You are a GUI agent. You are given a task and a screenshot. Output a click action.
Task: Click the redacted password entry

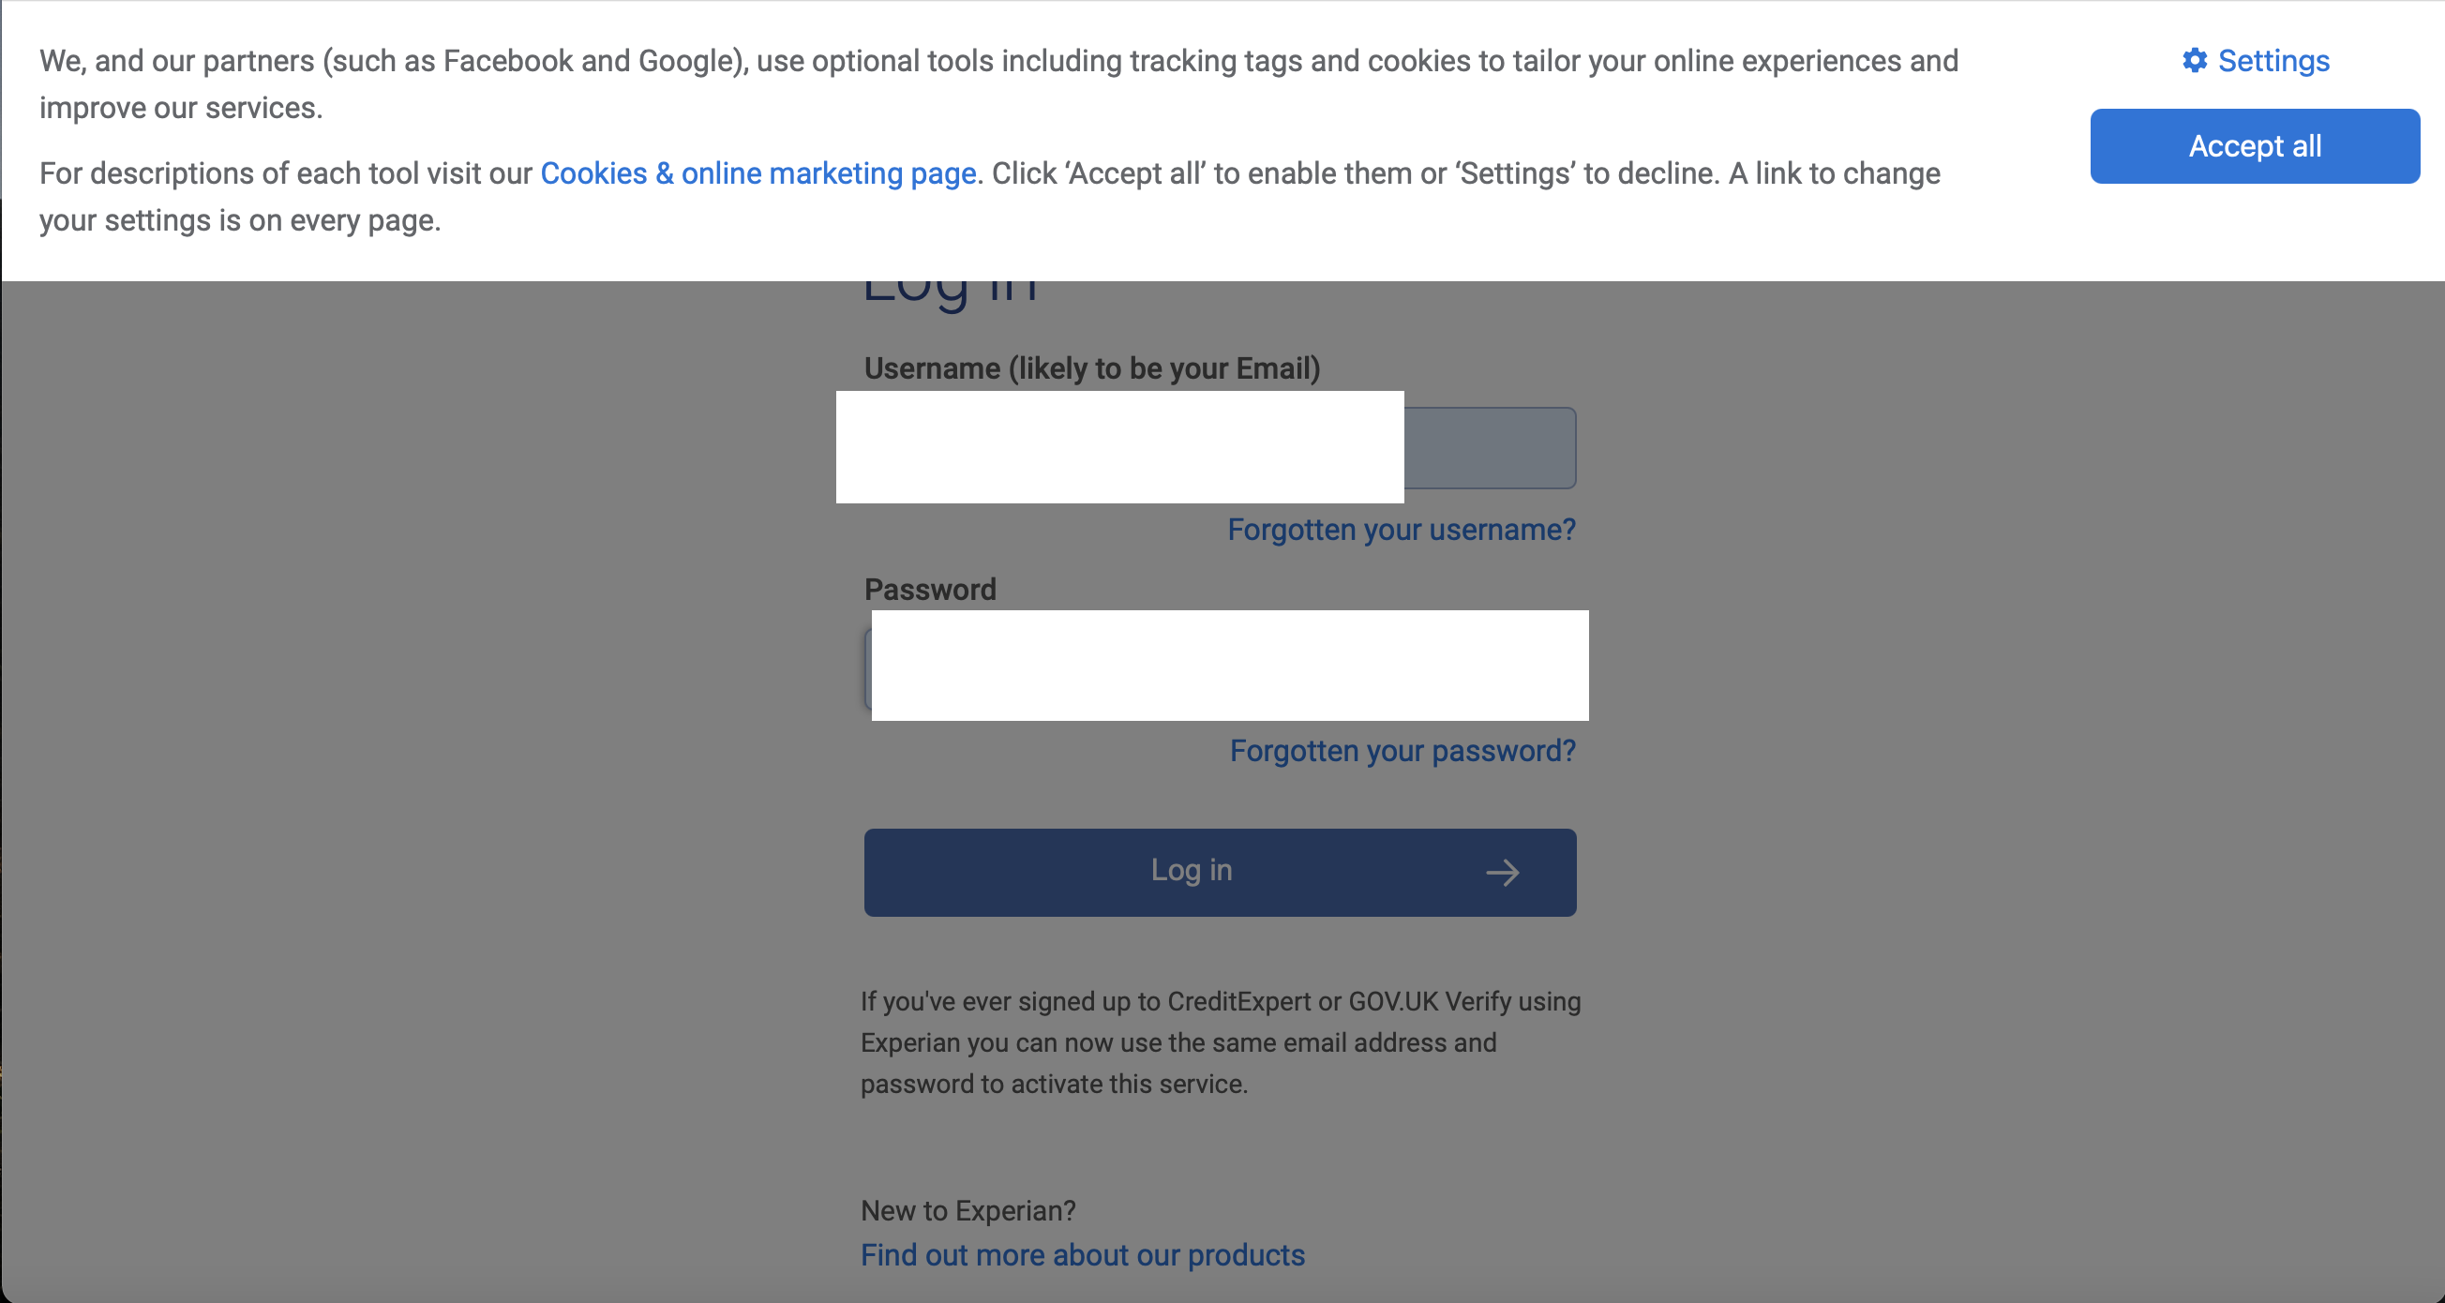click(1229, 666)
